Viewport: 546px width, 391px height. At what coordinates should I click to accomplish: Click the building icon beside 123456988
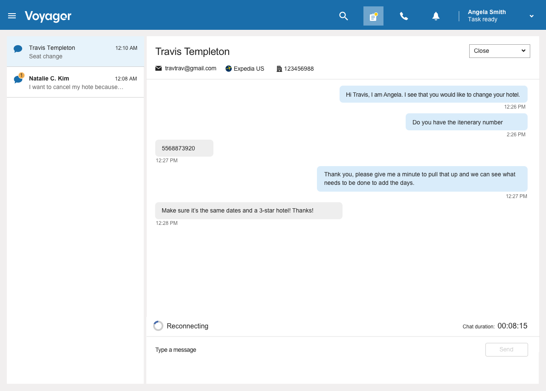pos(279,69)
